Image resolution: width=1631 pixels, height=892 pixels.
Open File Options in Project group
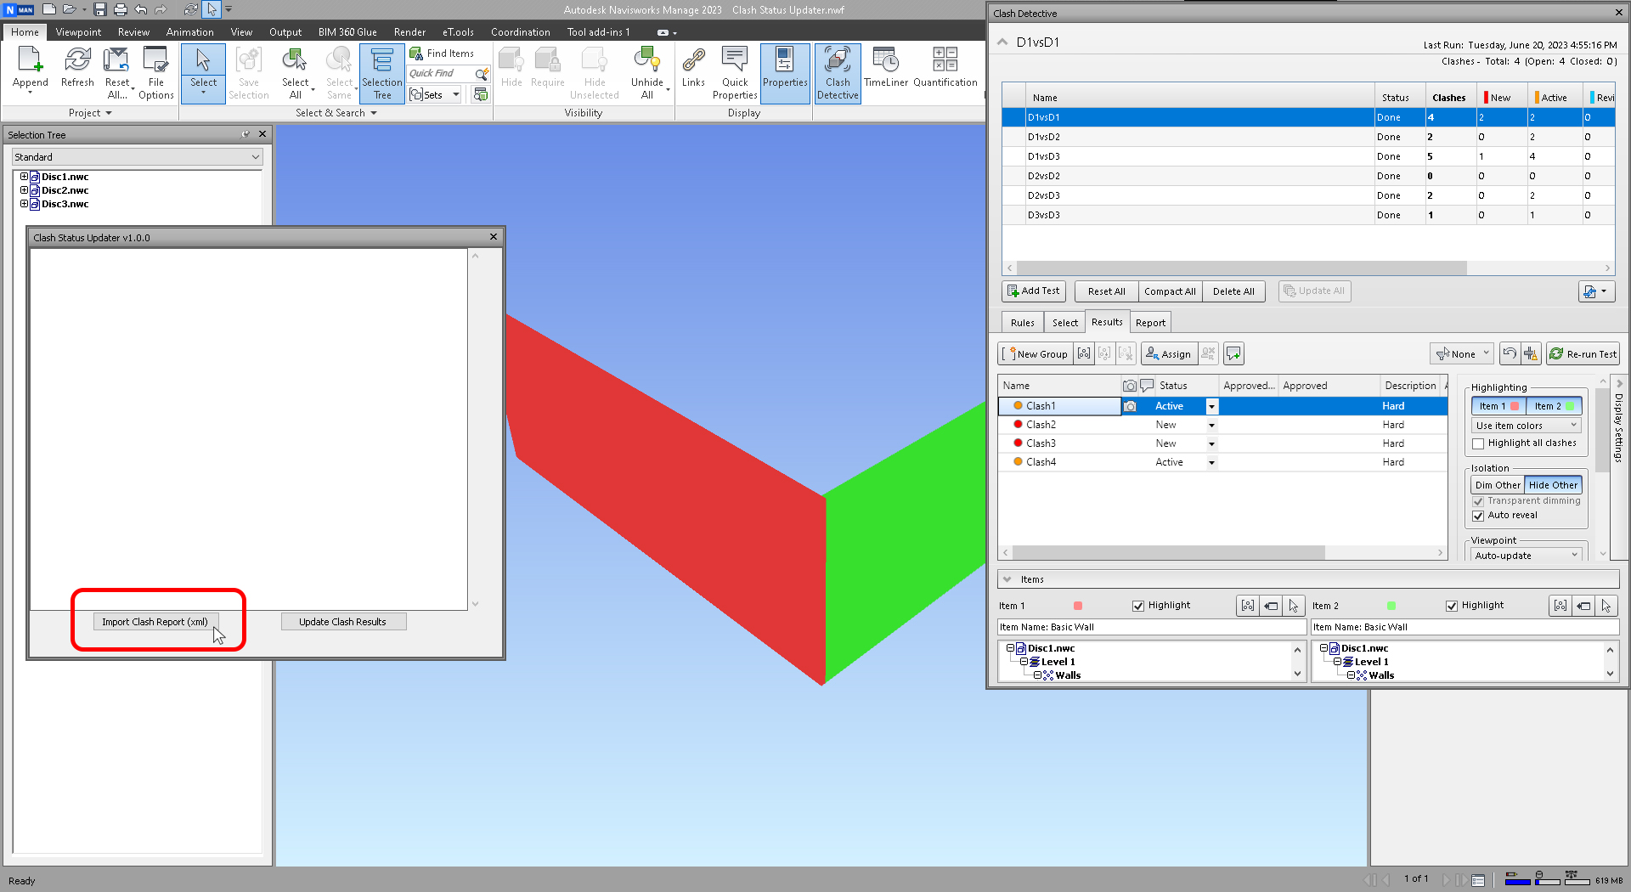[156, 73]
